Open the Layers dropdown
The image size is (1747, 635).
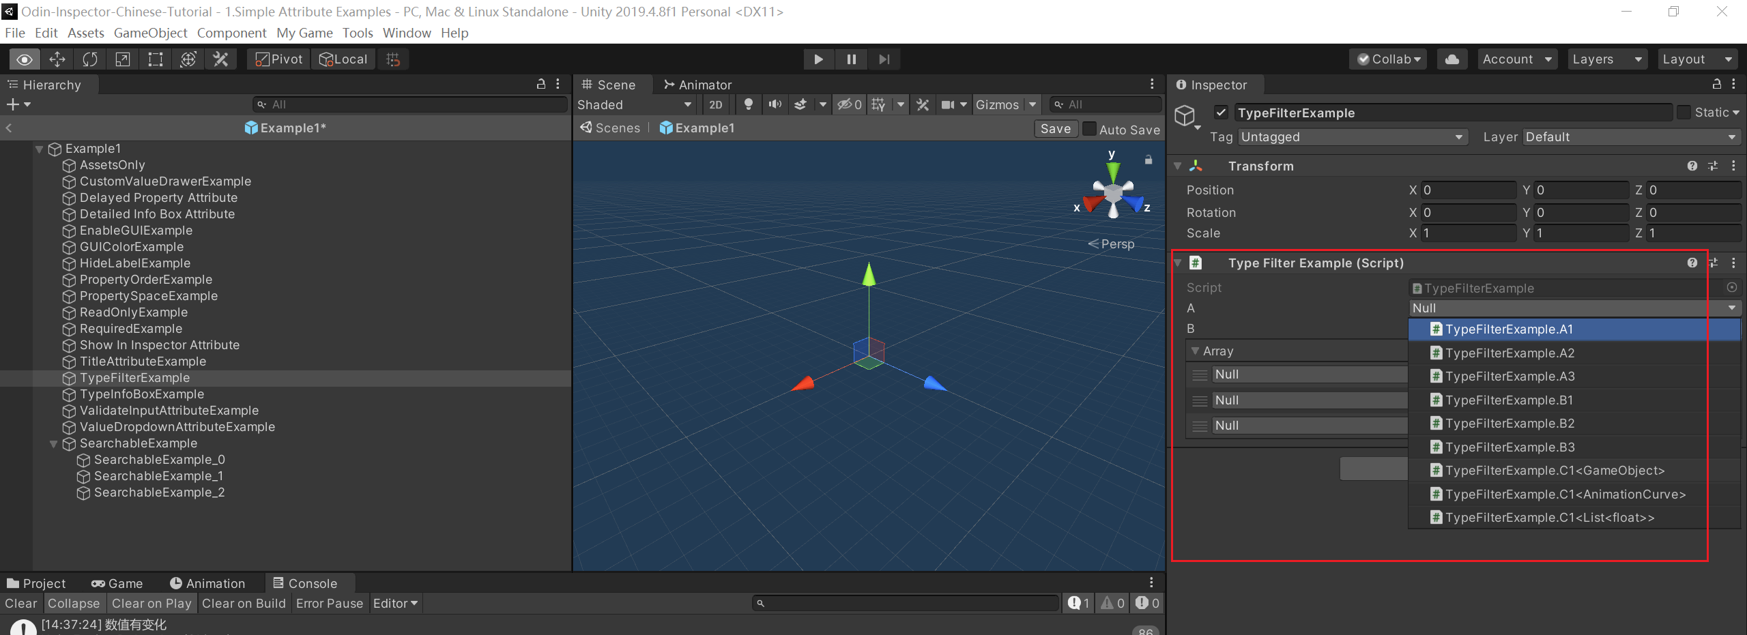[1606, 59]
